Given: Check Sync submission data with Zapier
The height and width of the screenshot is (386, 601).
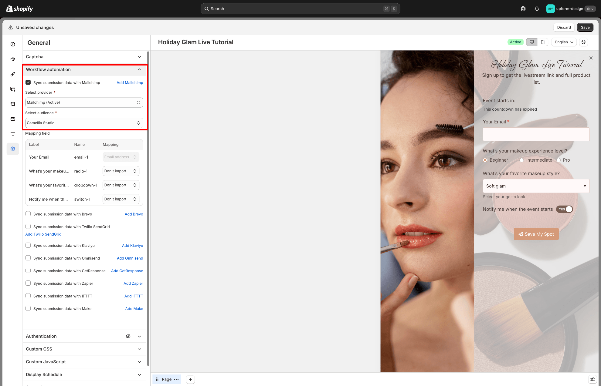Looking at the screenshot, I should (x=28, y=283).
